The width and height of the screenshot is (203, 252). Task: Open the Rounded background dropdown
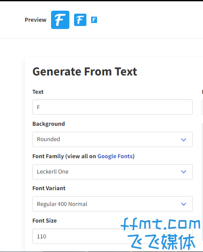(112, 139)
